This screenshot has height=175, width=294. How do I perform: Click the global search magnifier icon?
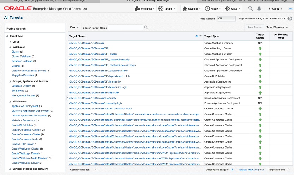tap(251, 8)
